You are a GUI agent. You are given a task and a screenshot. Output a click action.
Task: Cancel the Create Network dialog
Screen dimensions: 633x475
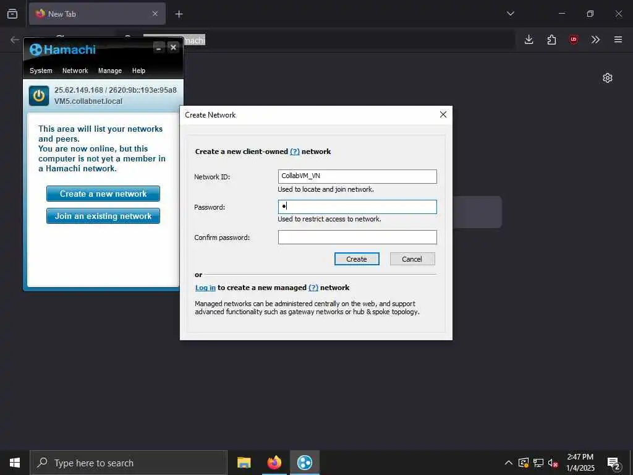(412, 259)
